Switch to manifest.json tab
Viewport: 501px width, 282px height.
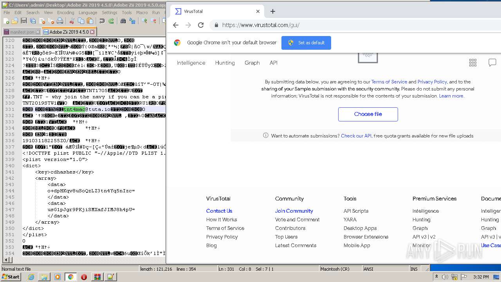[x=22, y=32]
